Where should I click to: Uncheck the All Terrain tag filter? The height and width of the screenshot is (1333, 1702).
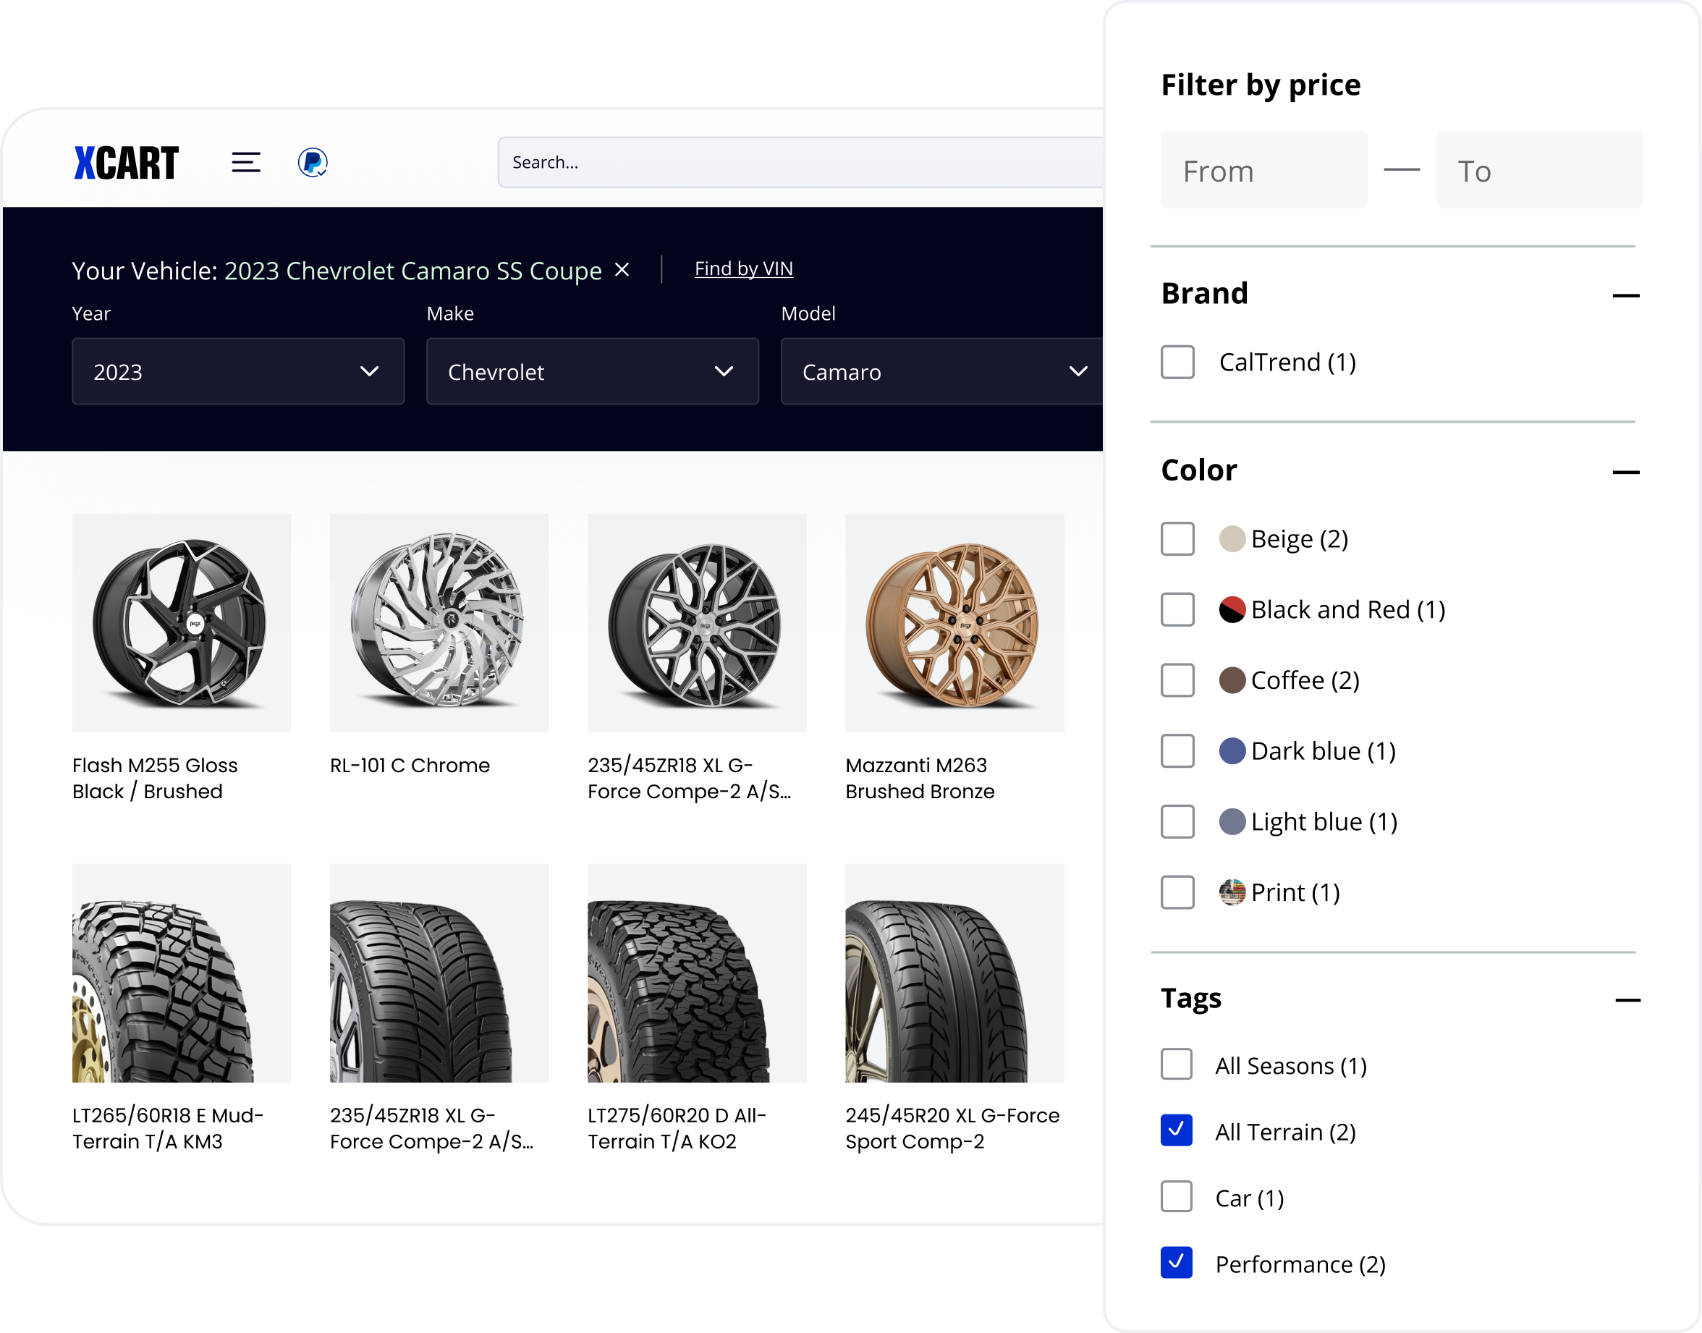click(x=1177, y=1131)
